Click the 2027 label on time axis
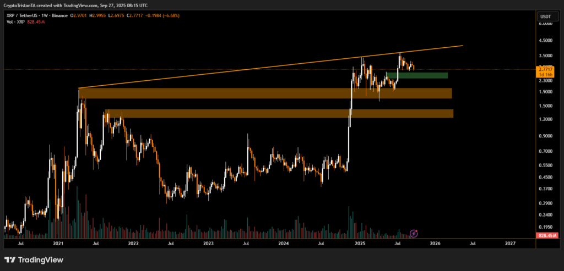The width and height of the screenshot is (564, 271). (510, 242)
